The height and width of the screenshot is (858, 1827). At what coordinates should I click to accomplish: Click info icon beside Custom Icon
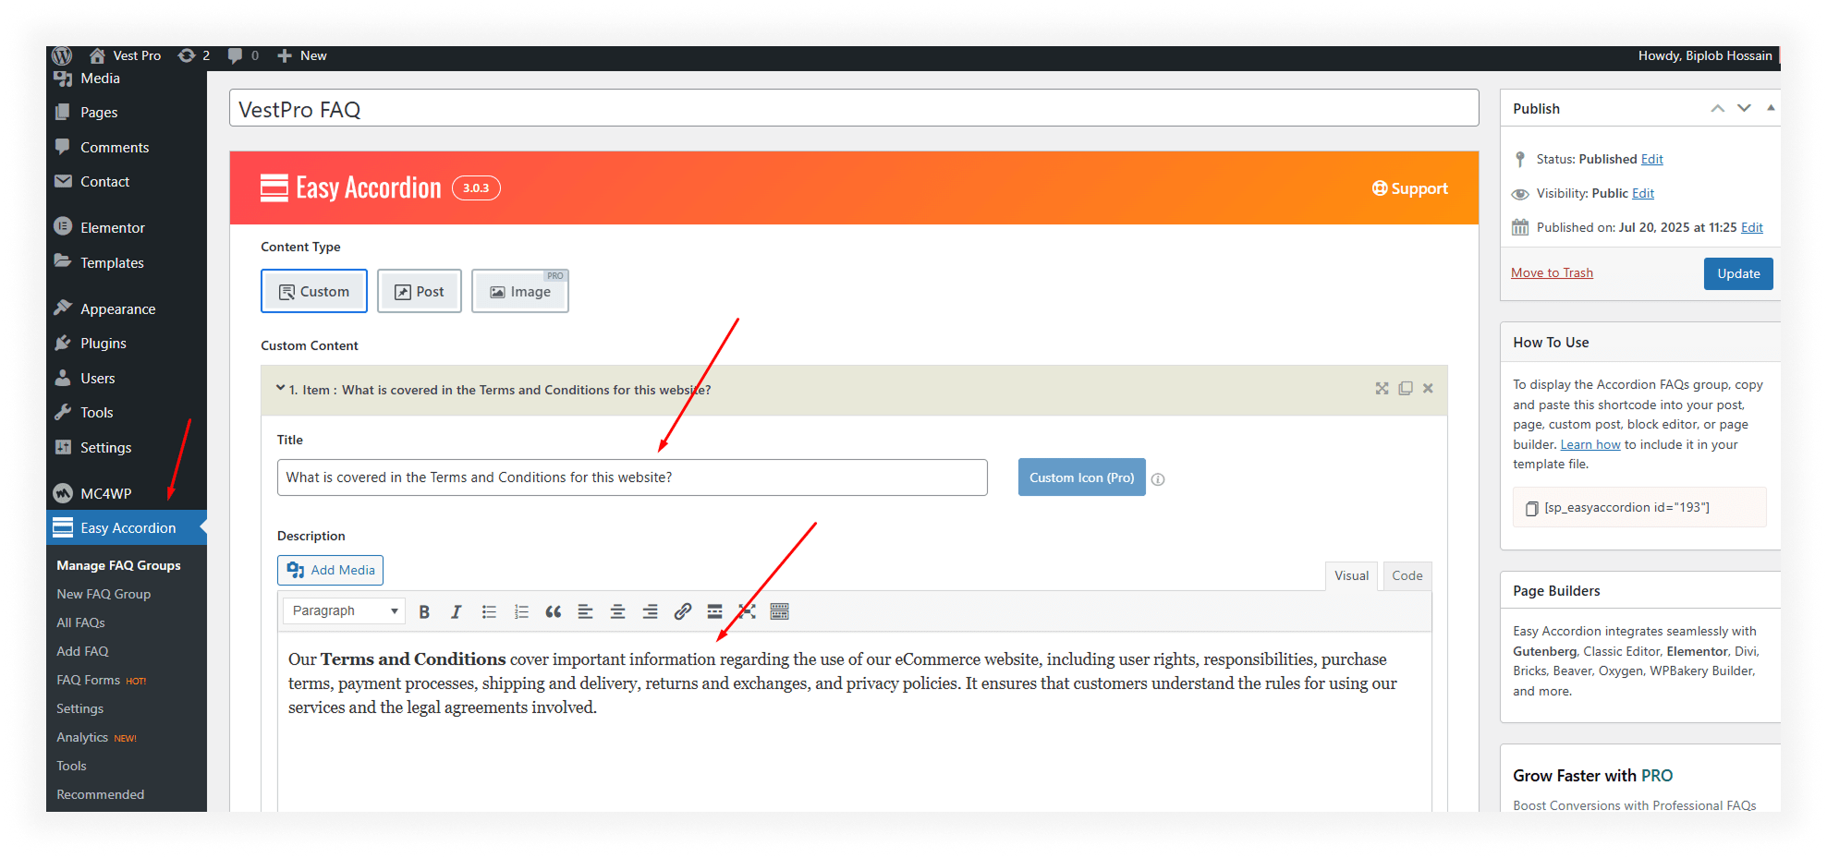pos(1158,479)
